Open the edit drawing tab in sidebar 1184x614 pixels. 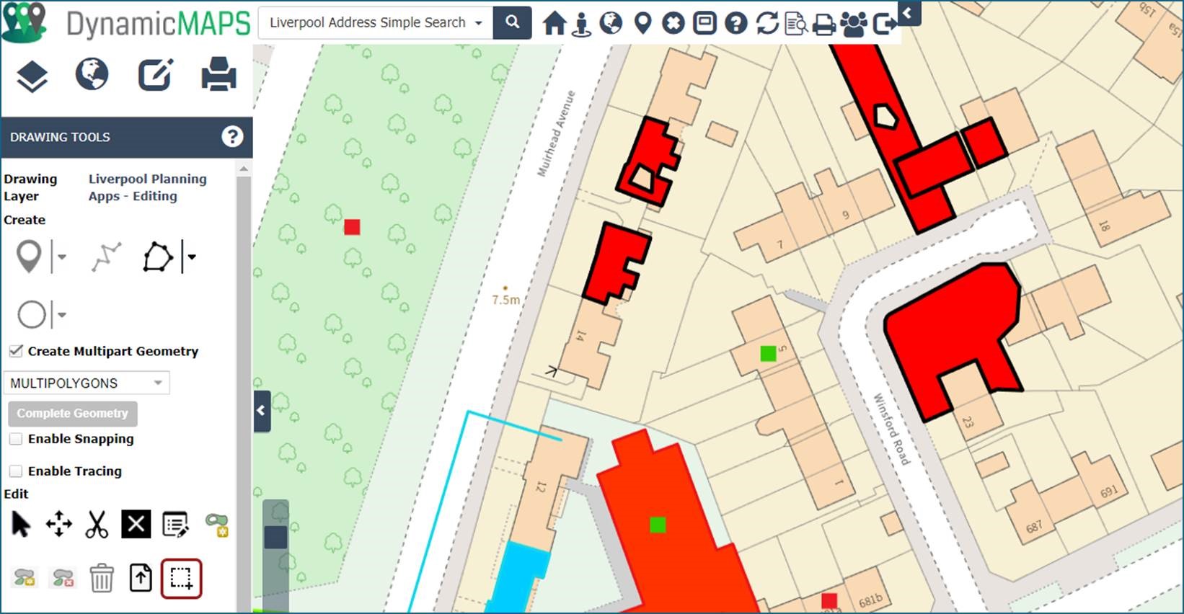156,74
